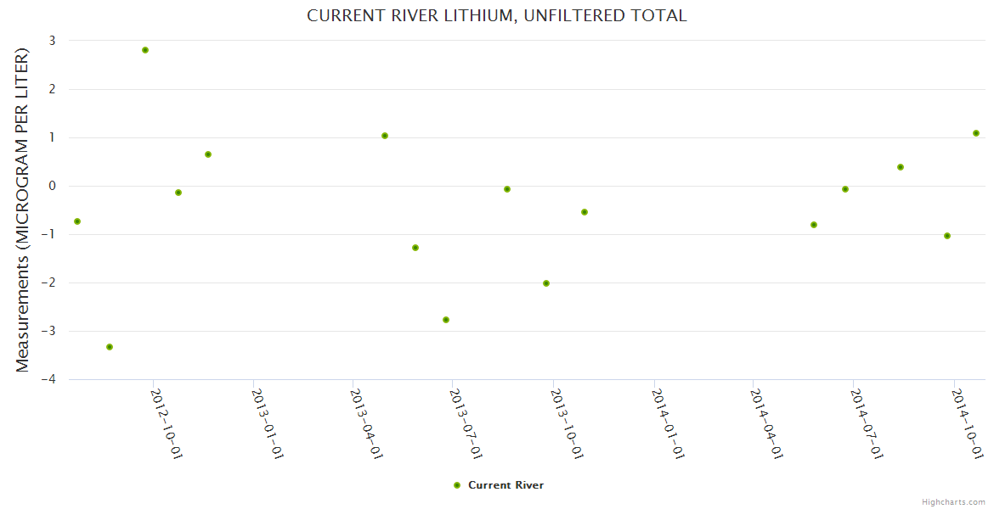
Task: Select the June 2013 point near -2.8
Action: [x=446, y=320]
